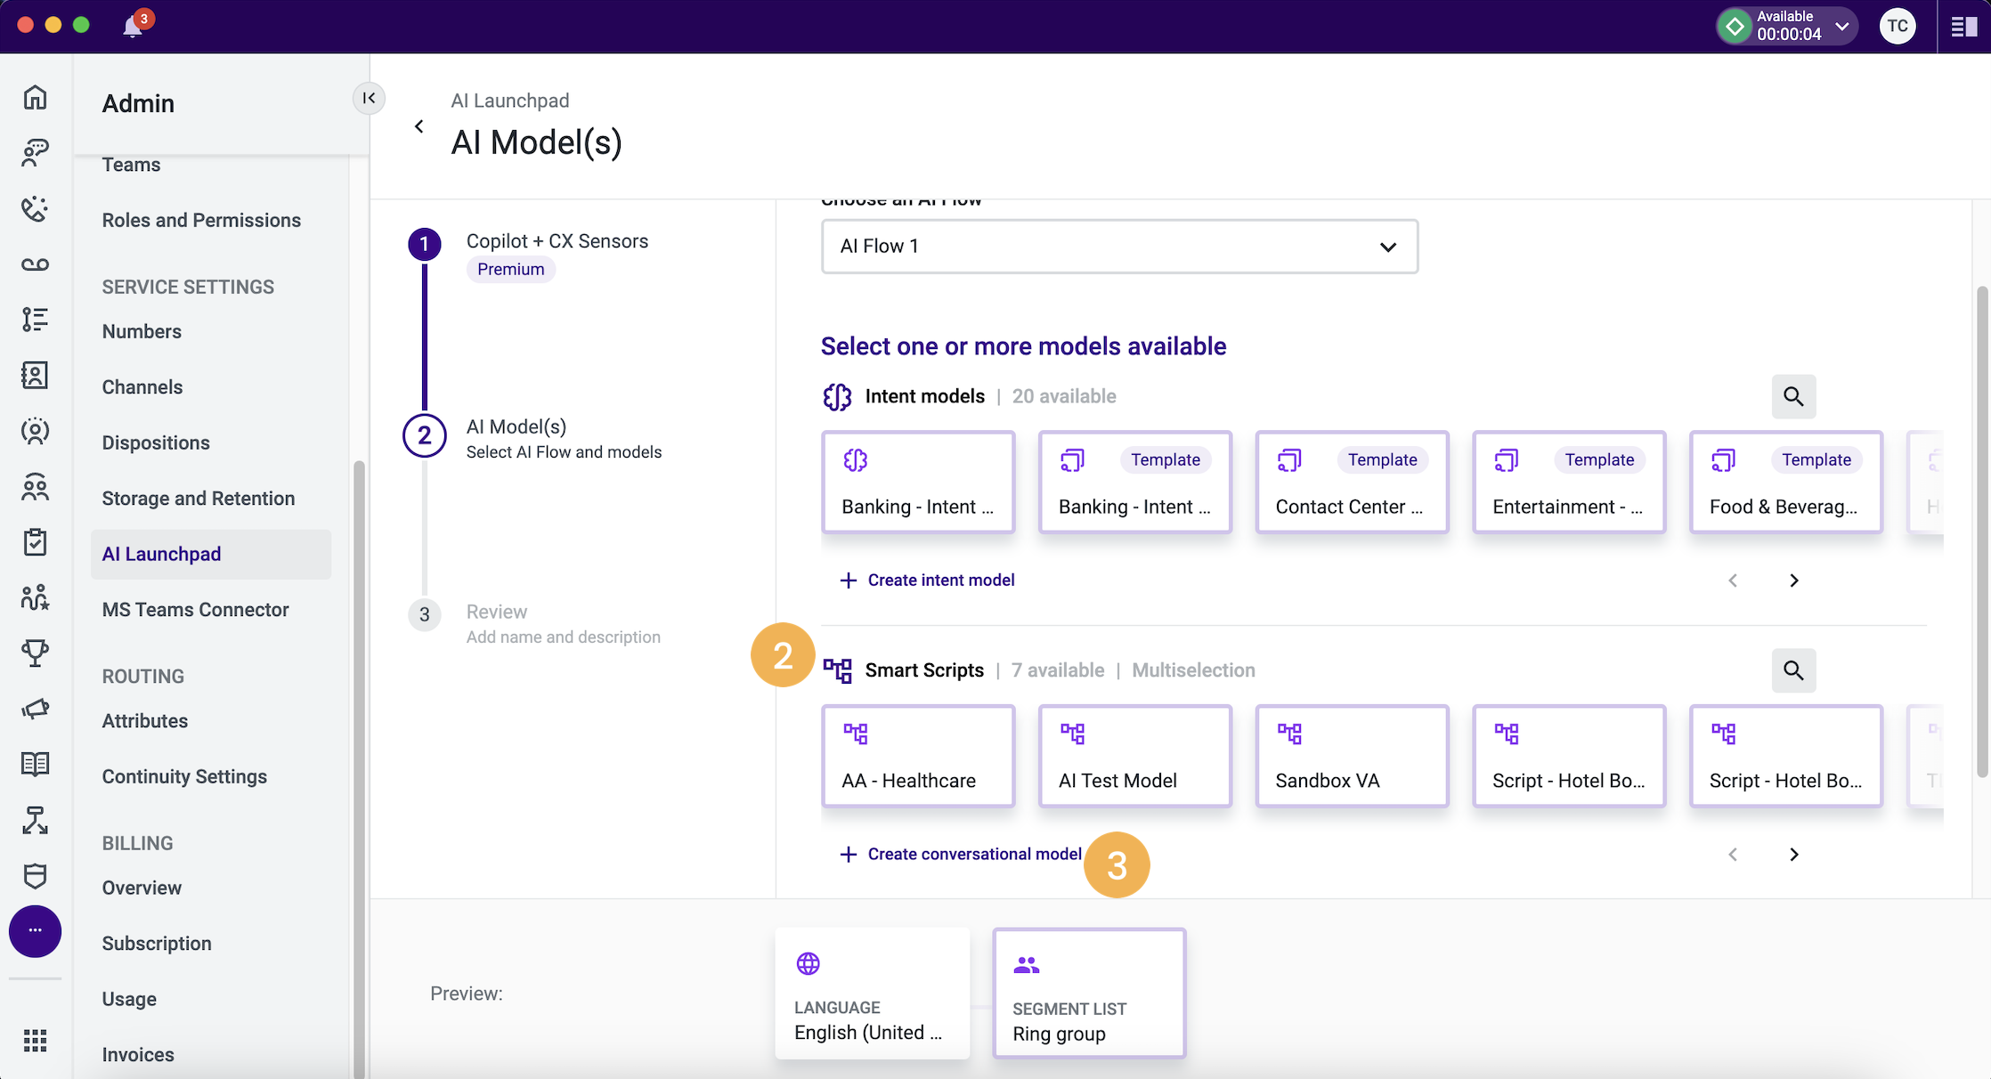1991x1079 pixels.
Task: Open the AI Launchpad menu item
Action: tap(162, 554)
